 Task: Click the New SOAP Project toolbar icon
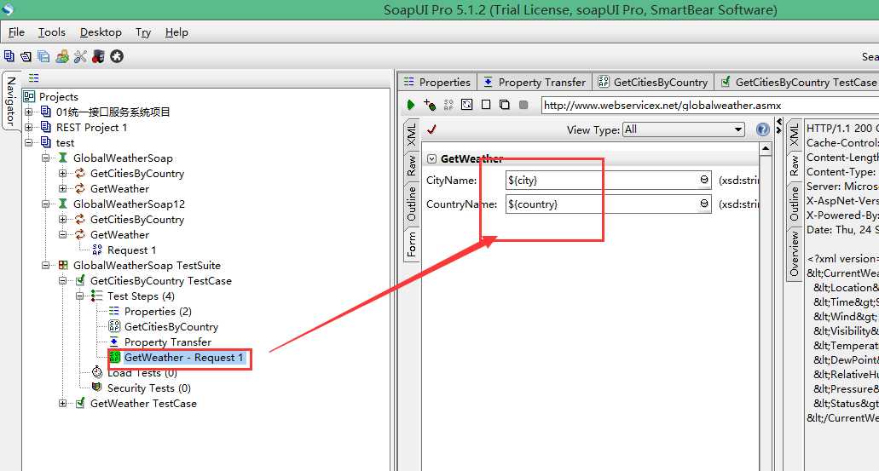[x=9, y=56]
